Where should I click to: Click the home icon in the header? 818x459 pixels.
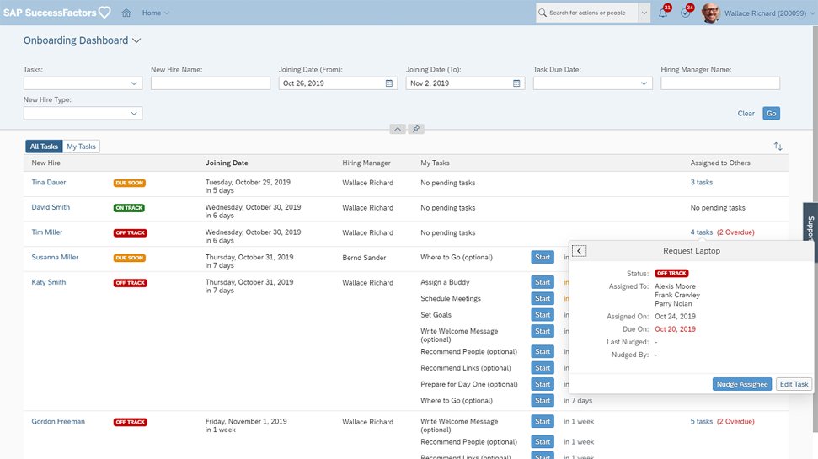(126, 13)
